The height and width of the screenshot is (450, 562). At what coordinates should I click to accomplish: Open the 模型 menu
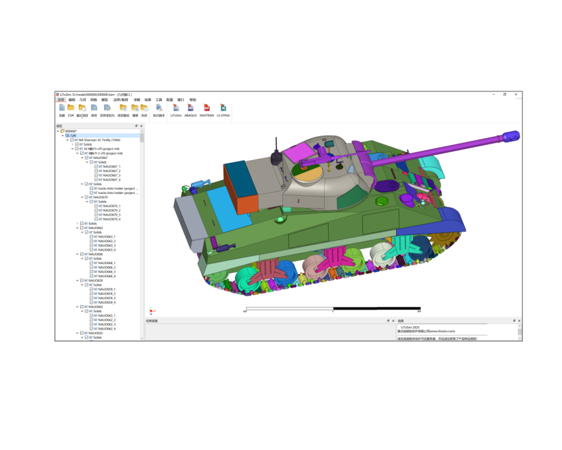coord(104,100)
